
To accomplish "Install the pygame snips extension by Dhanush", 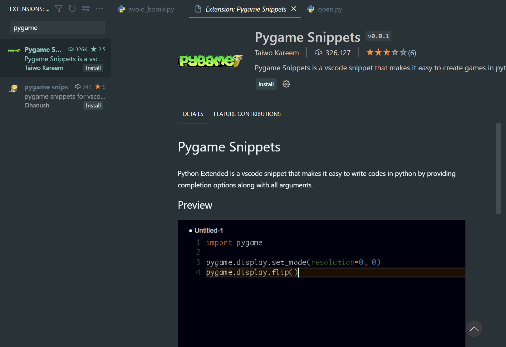I will tap(93, 105).
